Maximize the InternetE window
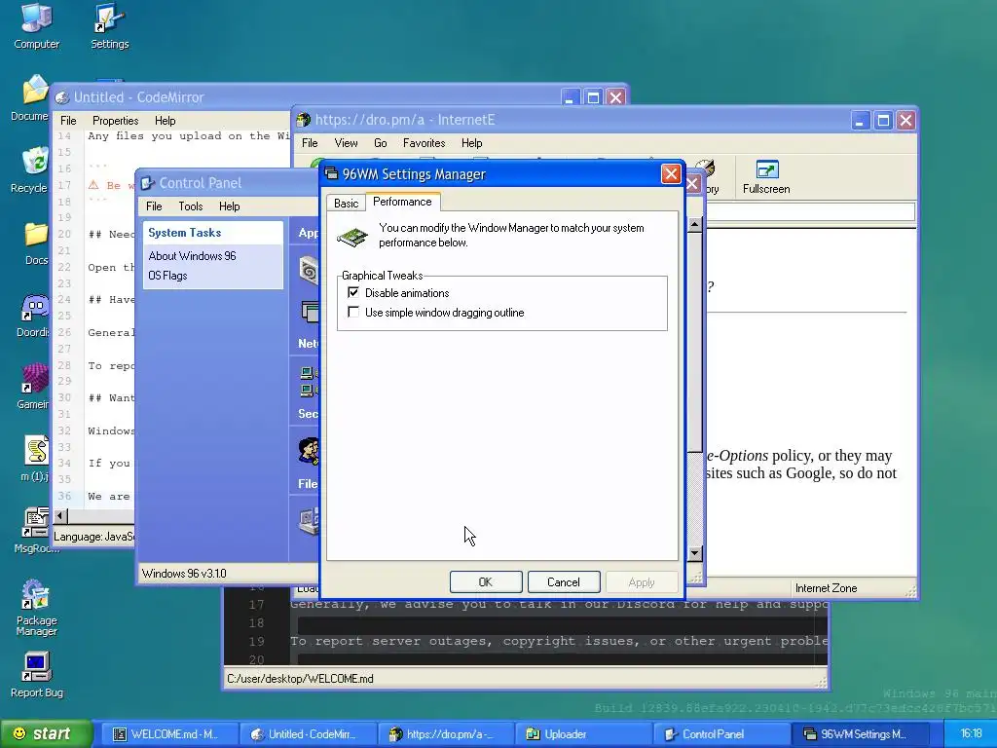This screenshot has width=997, height=748. click(883, 120)
